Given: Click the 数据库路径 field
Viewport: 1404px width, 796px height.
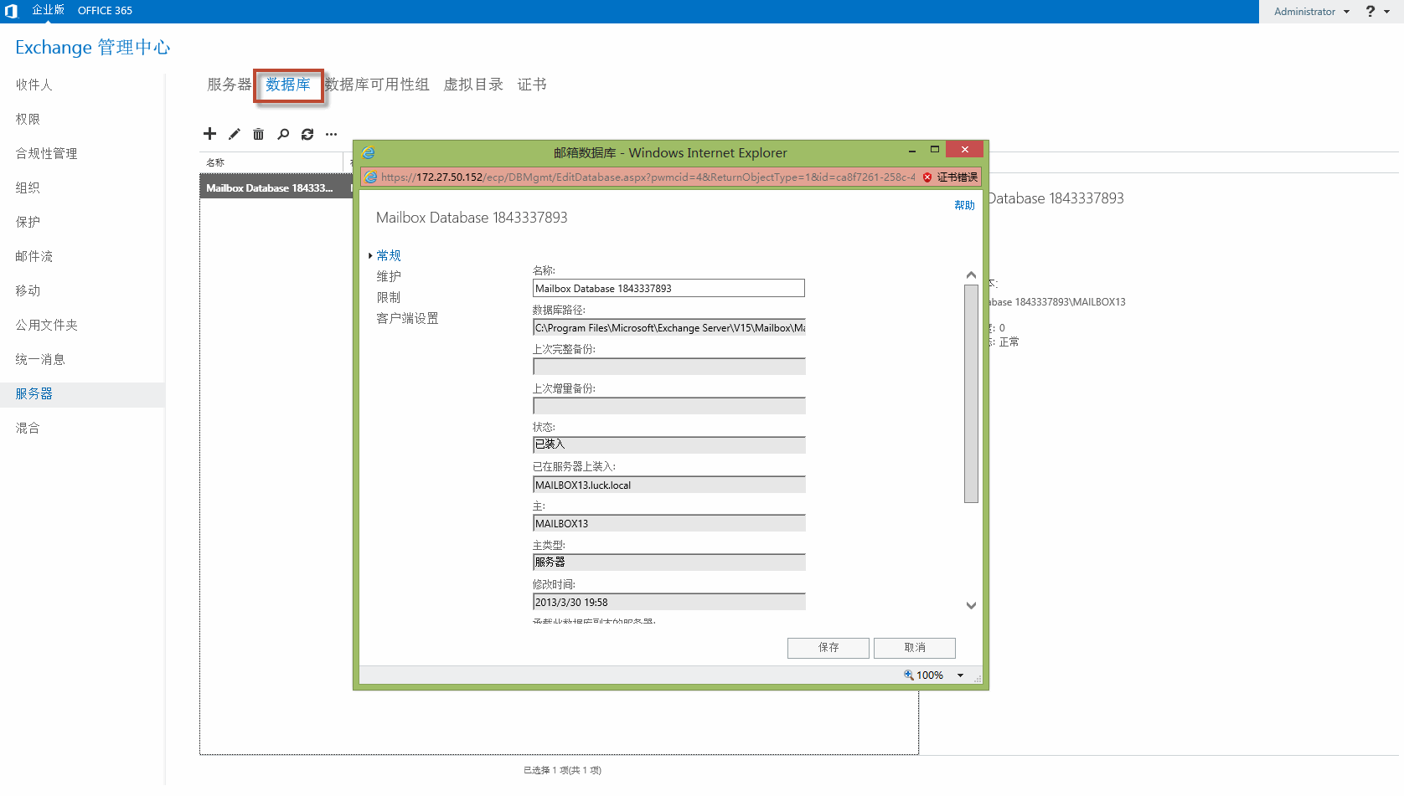Looking at the screenshot, I should (668, 327).
